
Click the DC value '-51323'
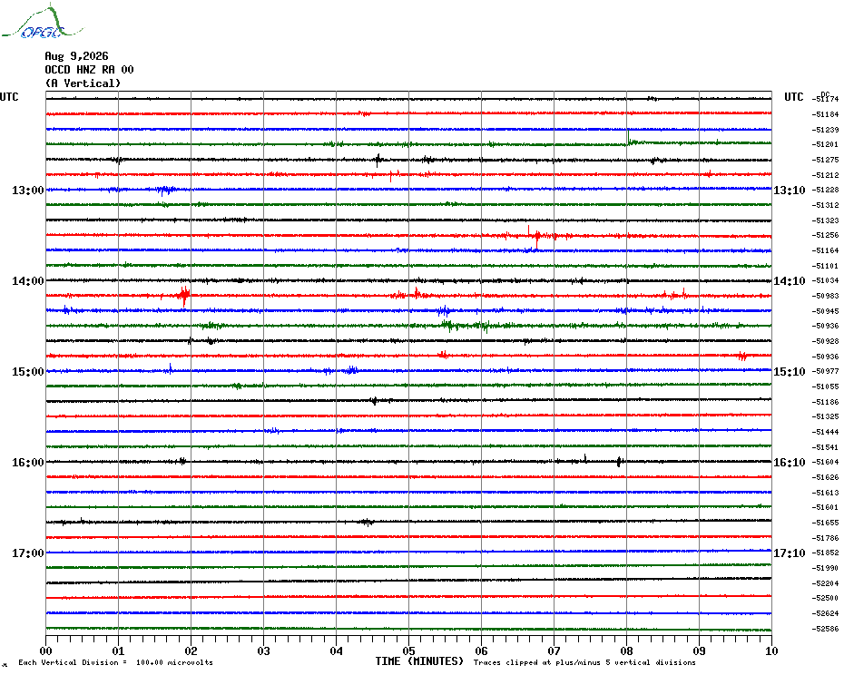click(826, 220)
